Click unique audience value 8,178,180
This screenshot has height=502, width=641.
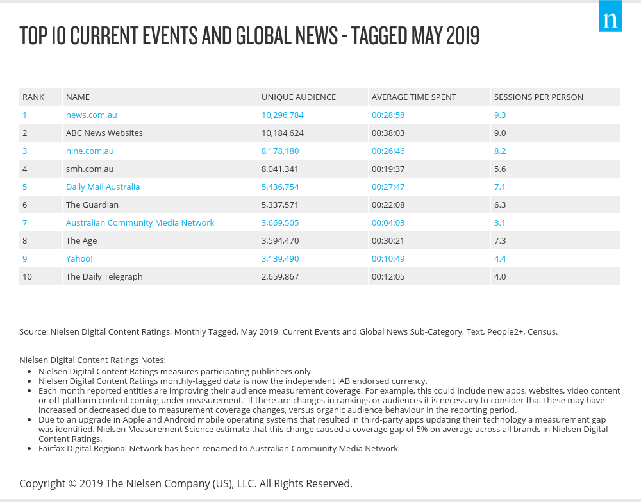pos(280,151)
